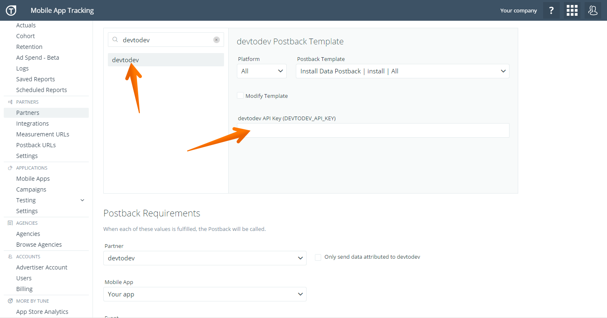
Task: Expand the Testing submenu chevron
Action: point(82,200)
